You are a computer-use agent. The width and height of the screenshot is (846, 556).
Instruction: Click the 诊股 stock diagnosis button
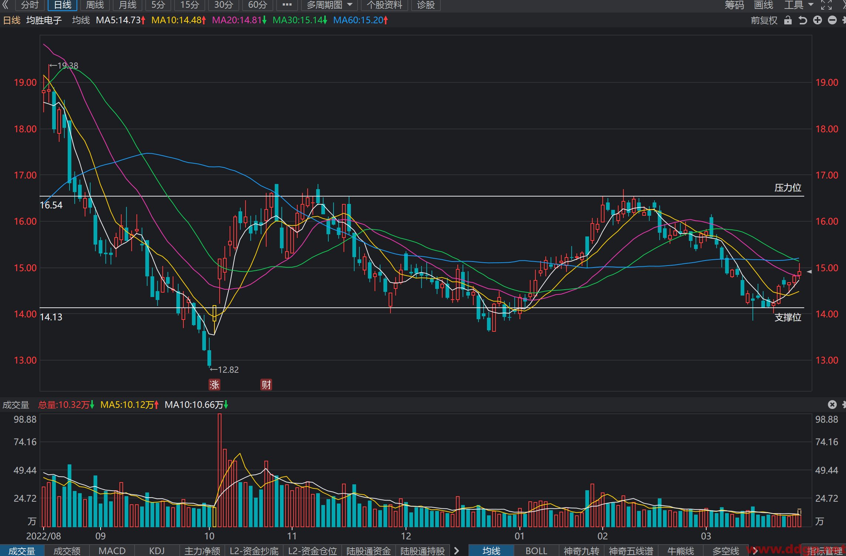[426, 5]
